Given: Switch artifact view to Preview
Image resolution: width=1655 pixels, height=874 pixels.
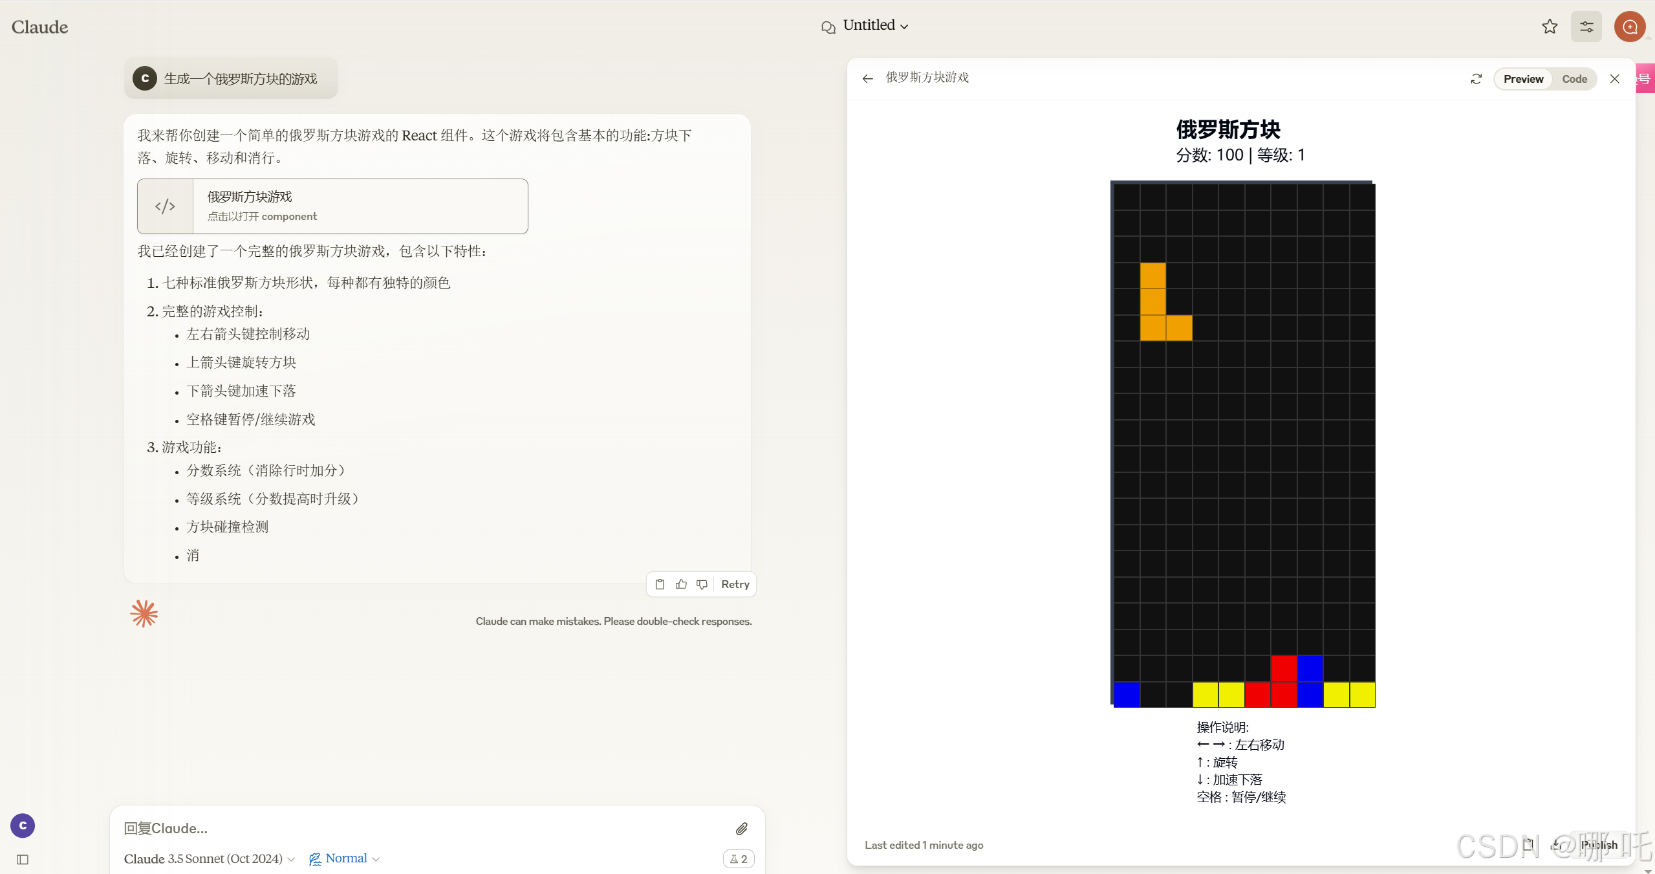Looking at the screenshot, I should [x=1523, y=79].
